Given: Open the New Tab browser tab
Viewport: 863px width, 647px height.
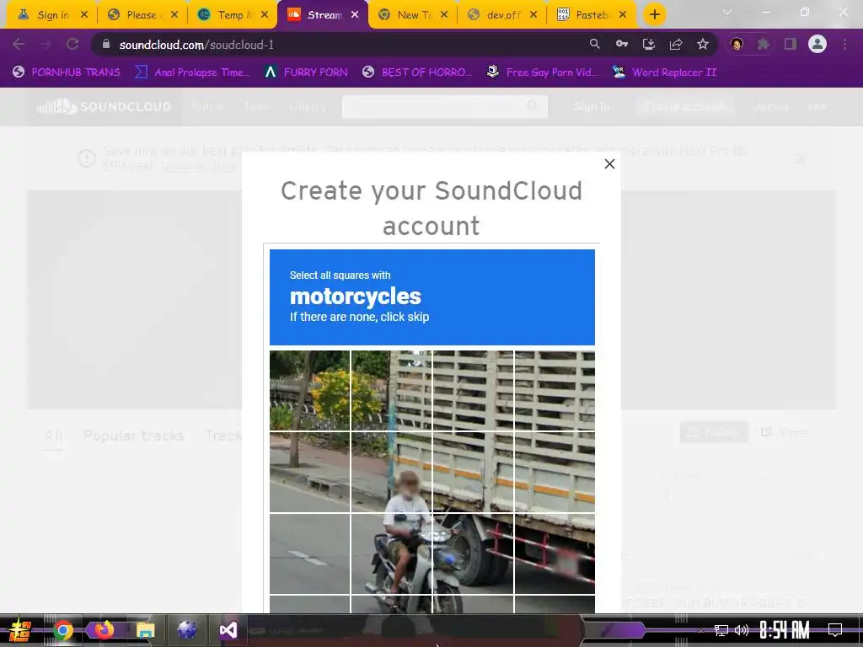Looking at the screenshot, I should [412, 15].
